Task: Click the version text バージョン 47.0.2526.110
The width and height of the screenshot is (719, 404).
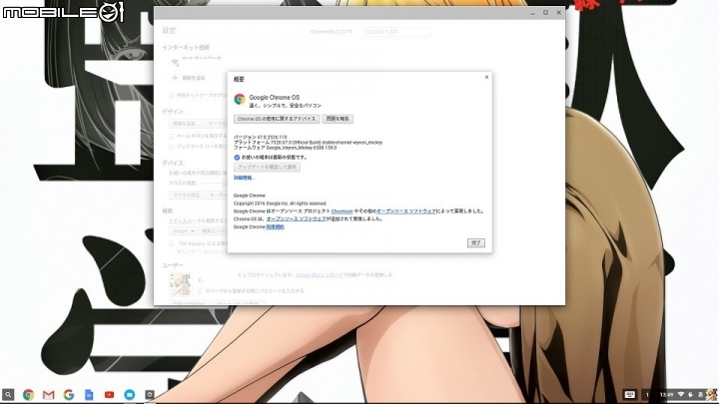Action: click(x=260, y=137)
